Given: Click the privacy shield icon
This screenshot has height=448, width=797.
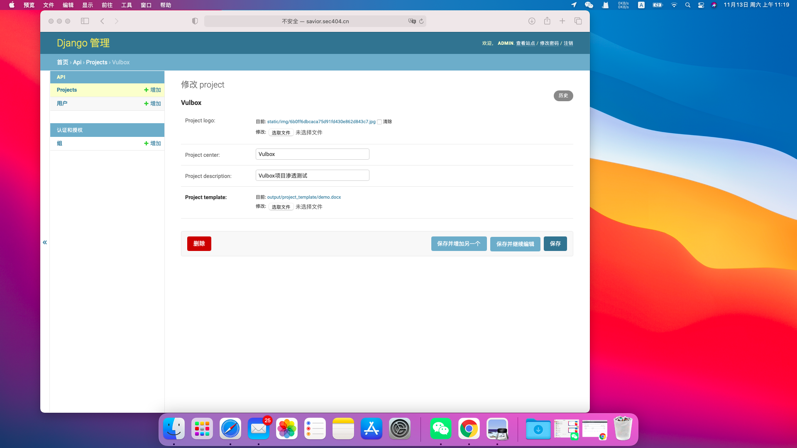Looking at the screenshot, I should 195,21.
